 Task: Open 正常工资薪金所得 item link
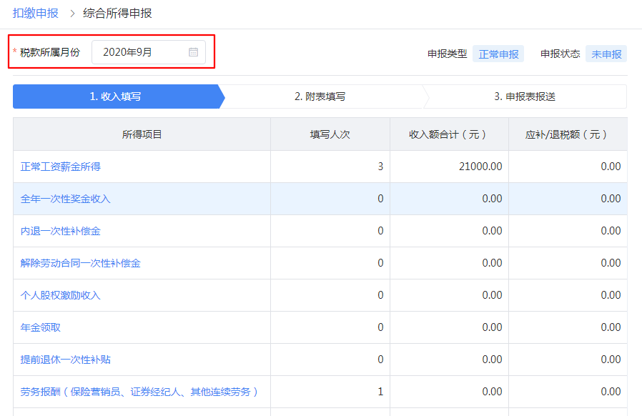point(61,167)
